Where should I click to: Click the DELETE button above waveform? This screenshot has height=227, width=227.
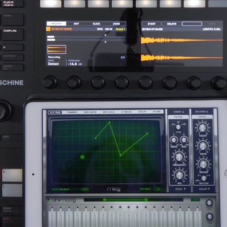tap(171, 24)
